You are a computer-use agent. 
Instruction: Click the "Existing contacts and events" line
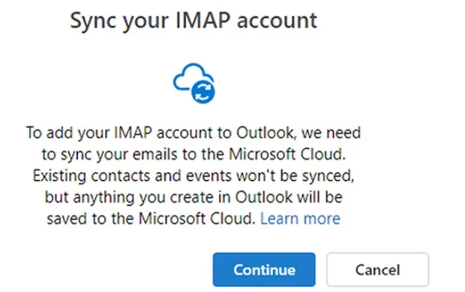click(193, 176)
